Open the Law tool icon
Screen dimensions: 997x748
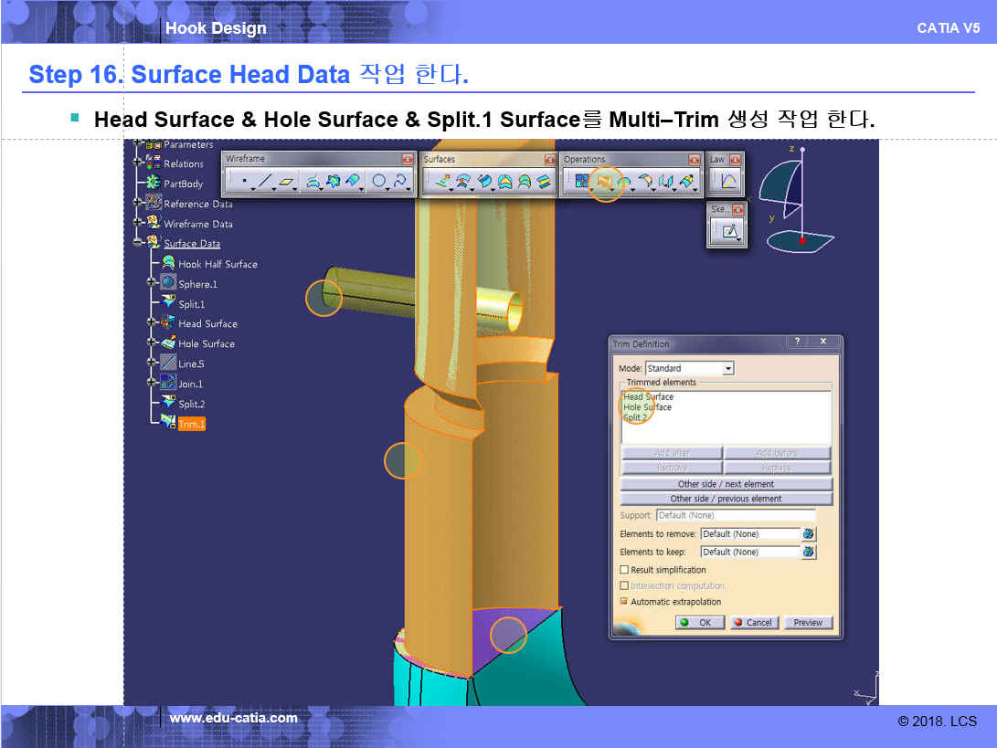(x=728, y=182)
